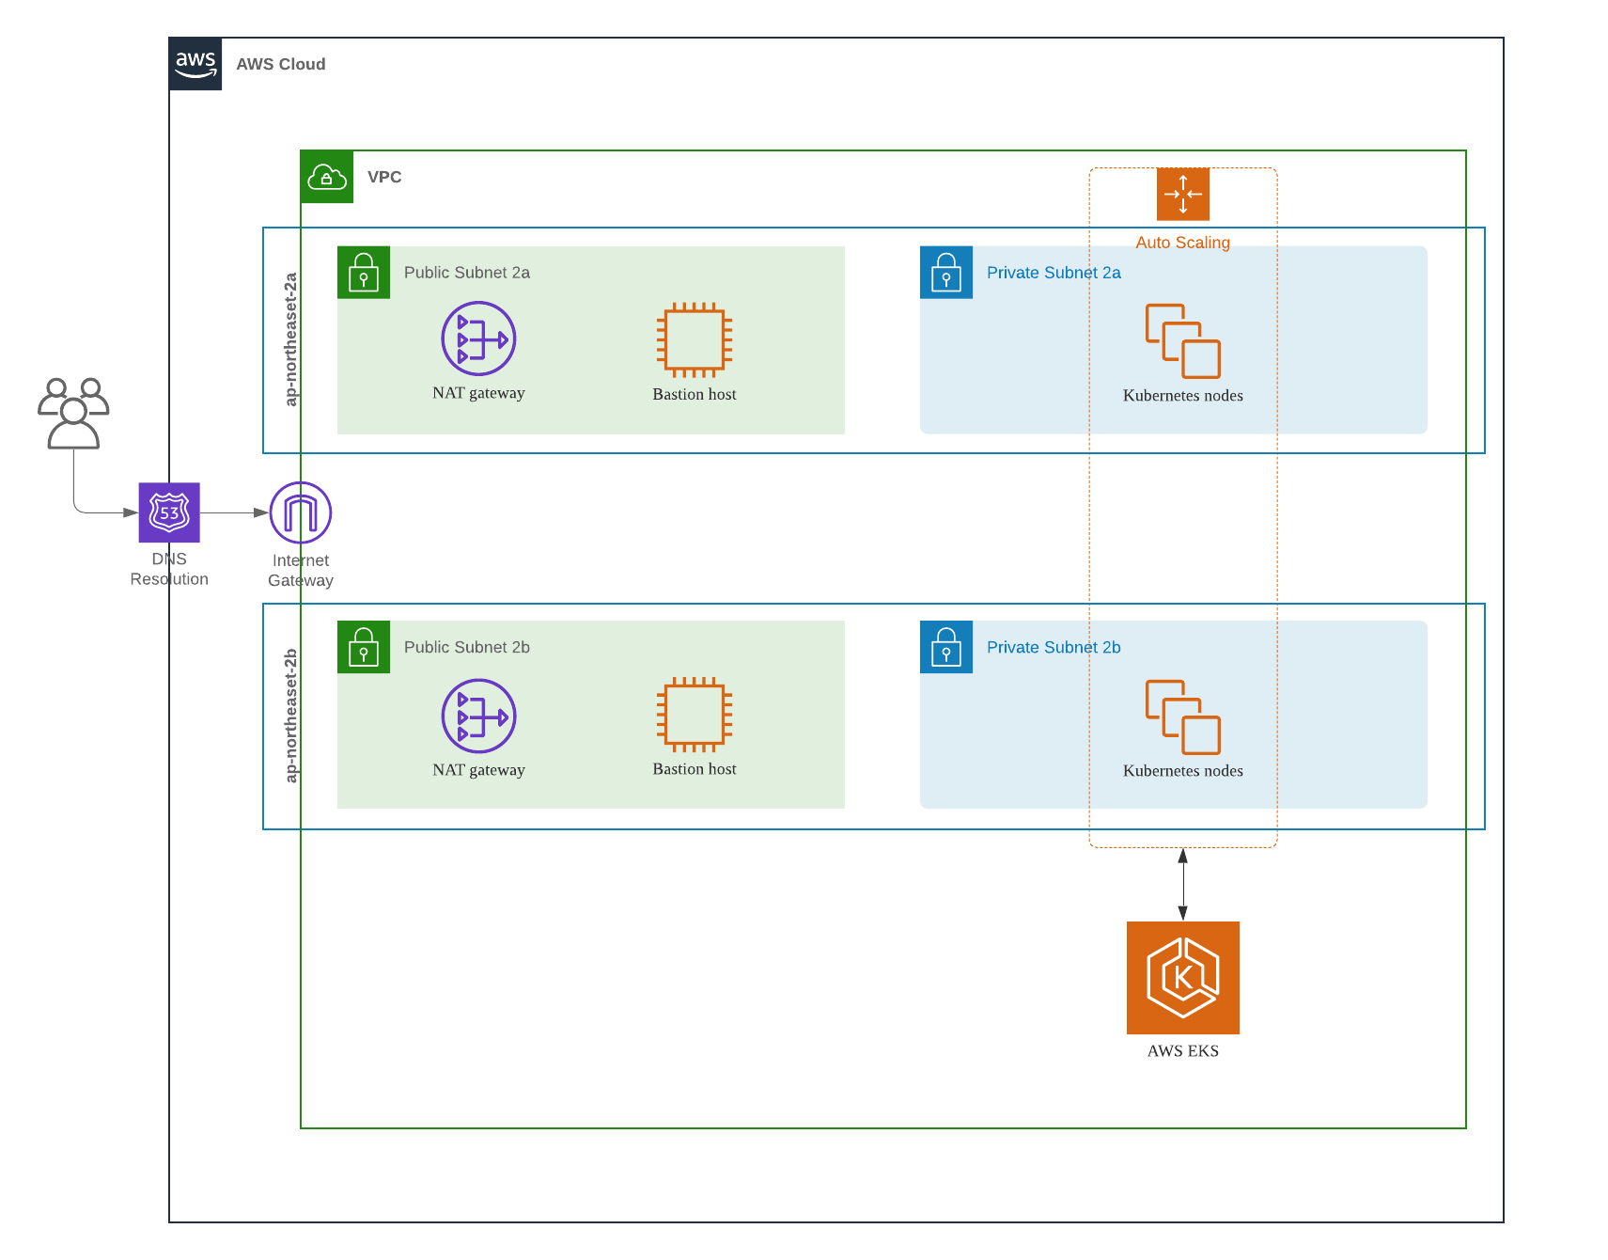The height and width of the screenshot is (1260, 1608).
Task: Click the AWS EKS label
Action: [x=1183, y=1051]
